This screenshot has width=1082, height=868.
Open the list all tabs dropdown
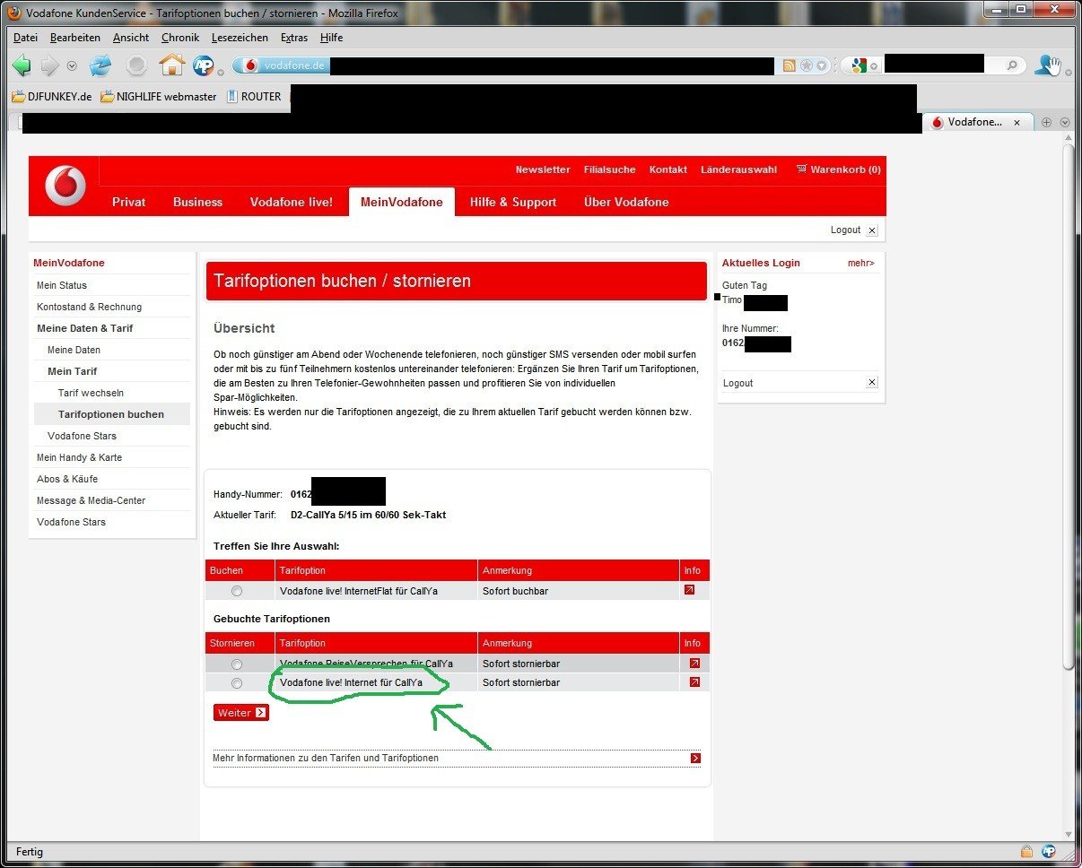pos(1065,123)
